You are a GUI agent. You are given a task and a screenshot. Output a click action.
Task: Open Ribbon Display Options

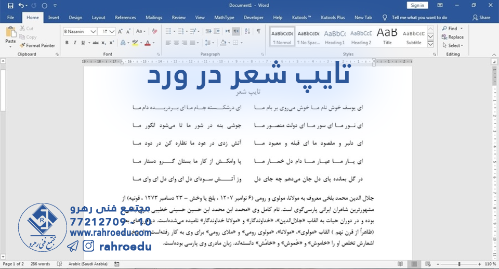(x=440, y=5)
